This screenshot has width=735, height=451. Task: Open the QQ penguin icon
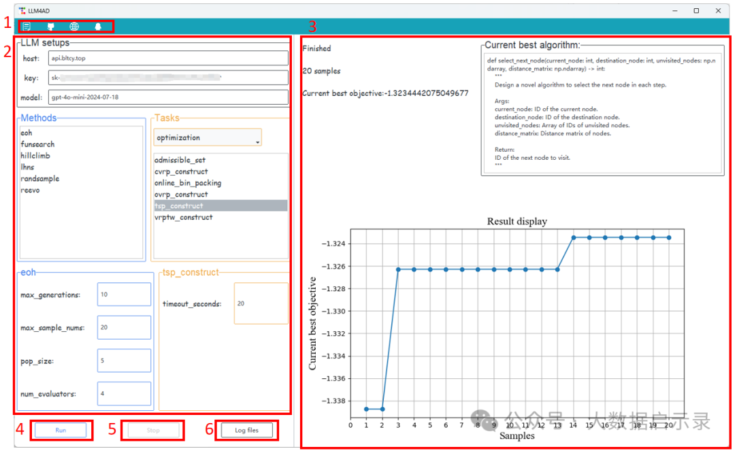(98, 27)
